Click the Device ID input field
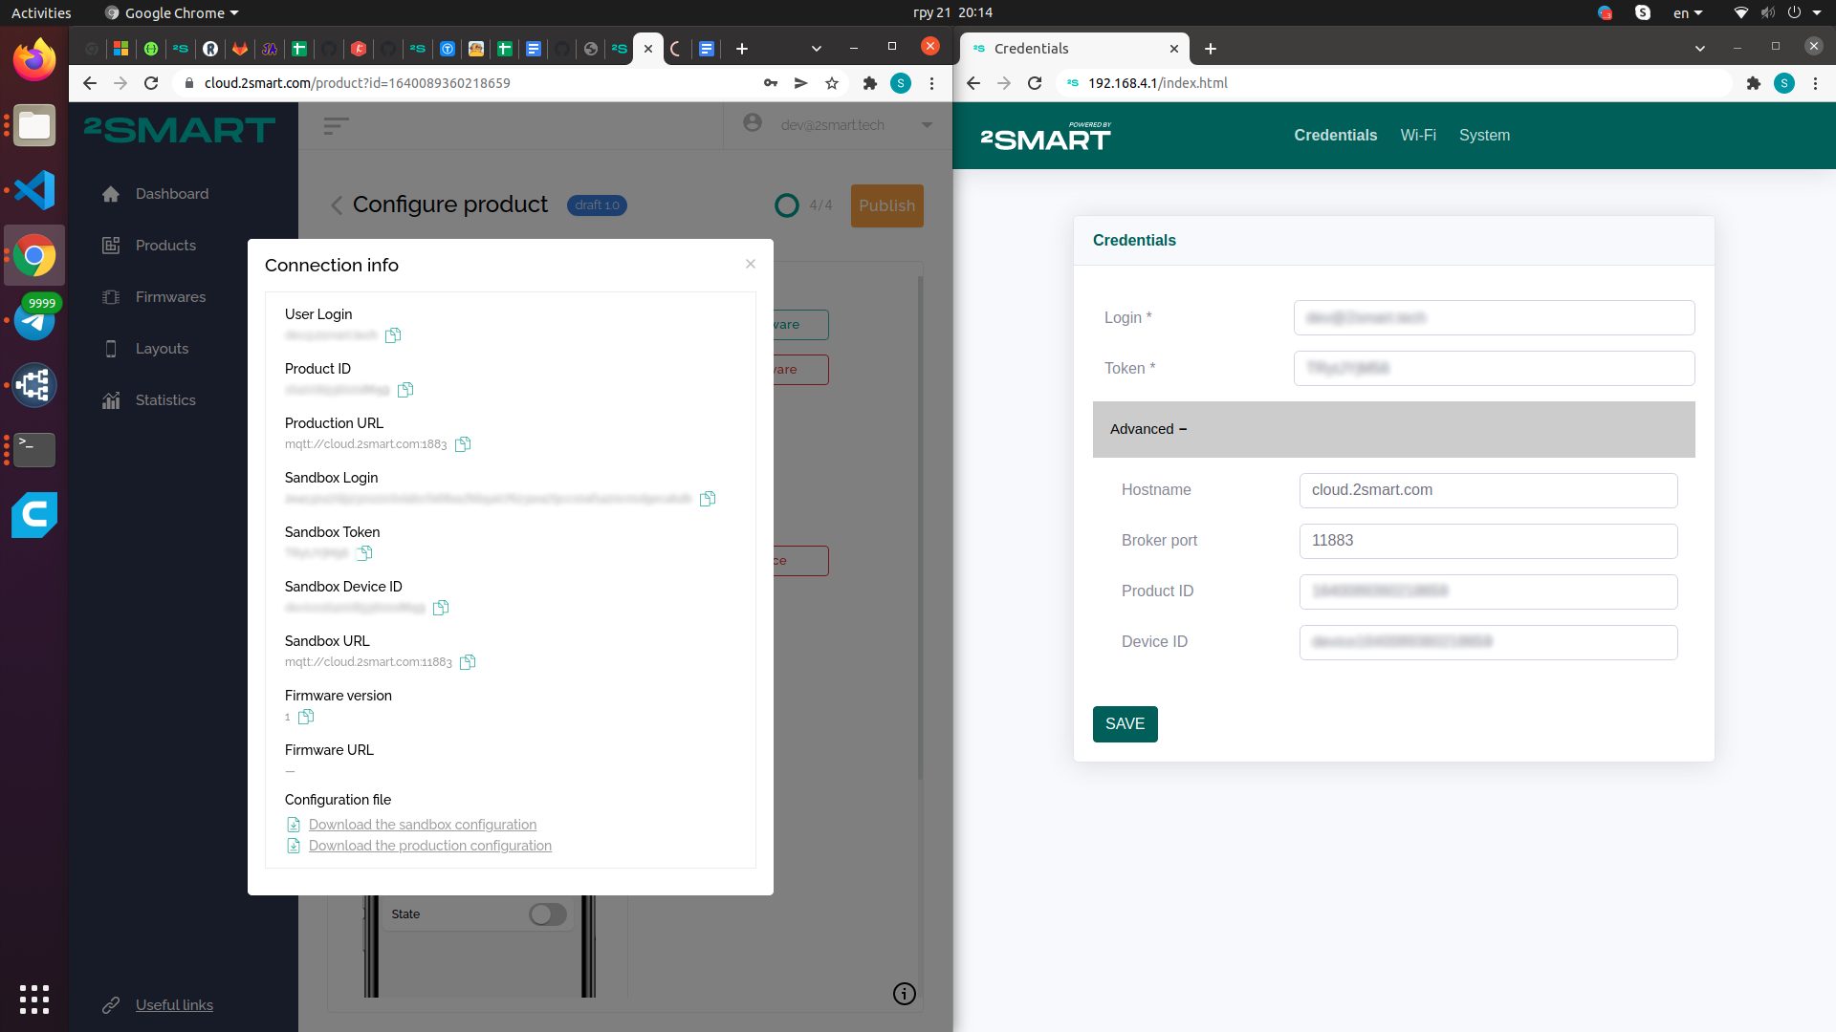The height and width of the screenshot is (1032, 1836). click(x=1488, y=642)
